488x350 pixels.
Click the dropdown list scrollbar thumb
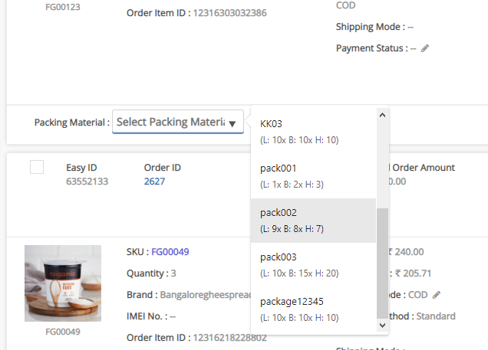pos(382,263)
